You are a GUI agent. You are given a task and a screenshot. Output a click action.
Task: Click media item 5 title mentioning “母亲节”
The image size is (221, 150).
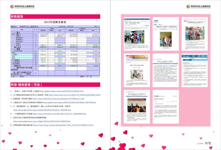click(x=42, y=106)
